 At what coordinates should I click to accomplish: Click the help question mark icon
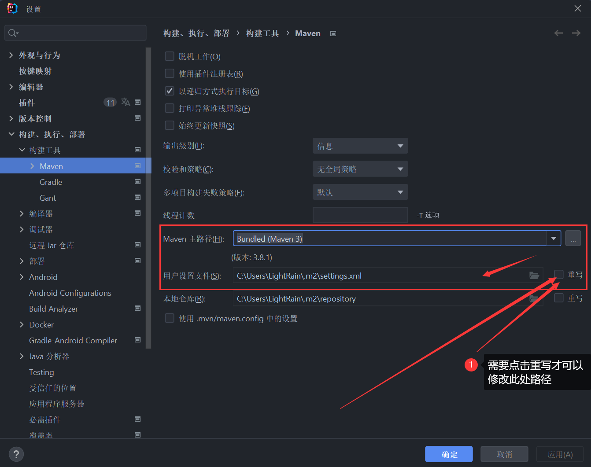[x=16, y=454]
